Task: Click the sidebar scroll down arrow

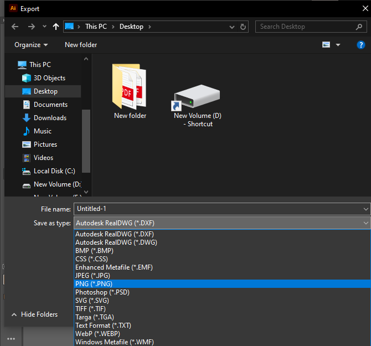Action: coord(86,192)
